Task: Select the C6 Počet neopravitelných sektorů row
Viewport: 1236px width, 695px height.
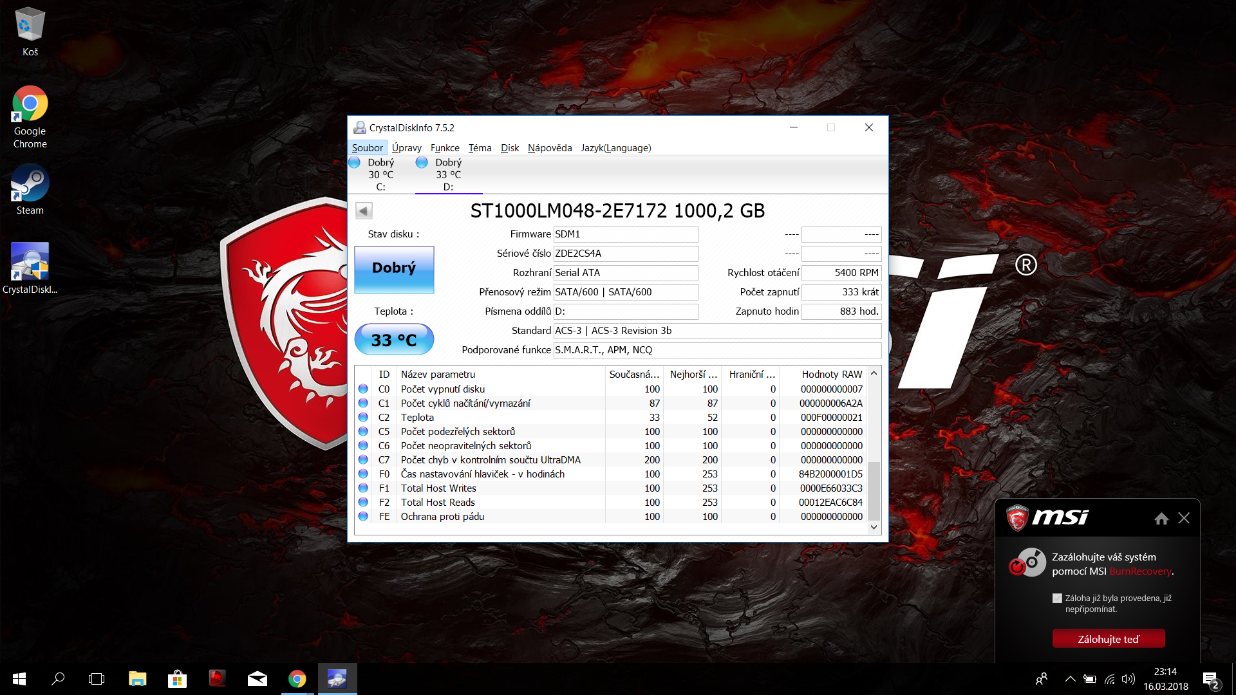Action: [x=611, y=446]
